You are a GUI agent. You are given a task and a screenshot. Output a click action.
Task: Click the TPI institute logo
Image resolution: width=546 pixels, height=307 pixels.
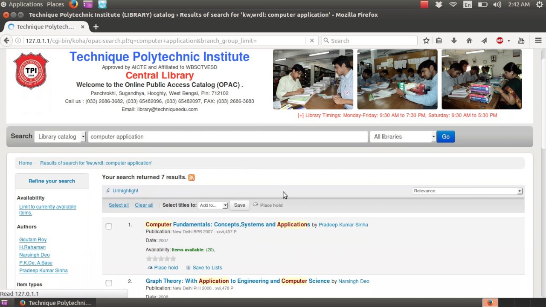point(31,71)
